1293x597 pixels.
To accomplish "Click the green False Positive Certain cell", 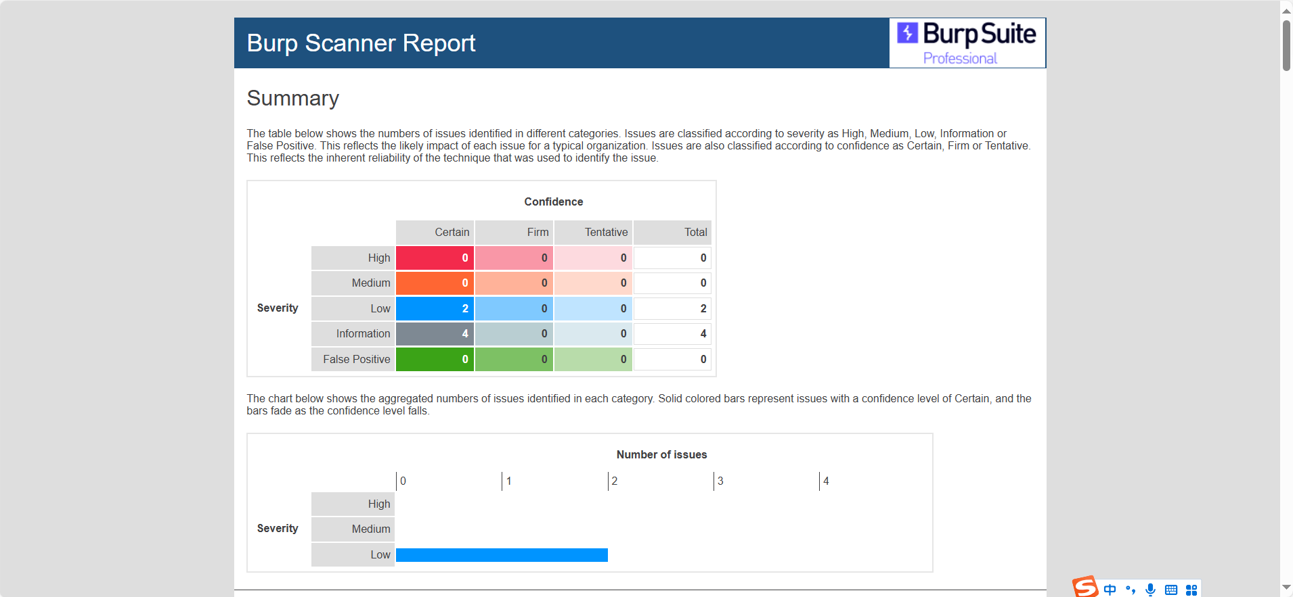I will [x=435, y=359].
